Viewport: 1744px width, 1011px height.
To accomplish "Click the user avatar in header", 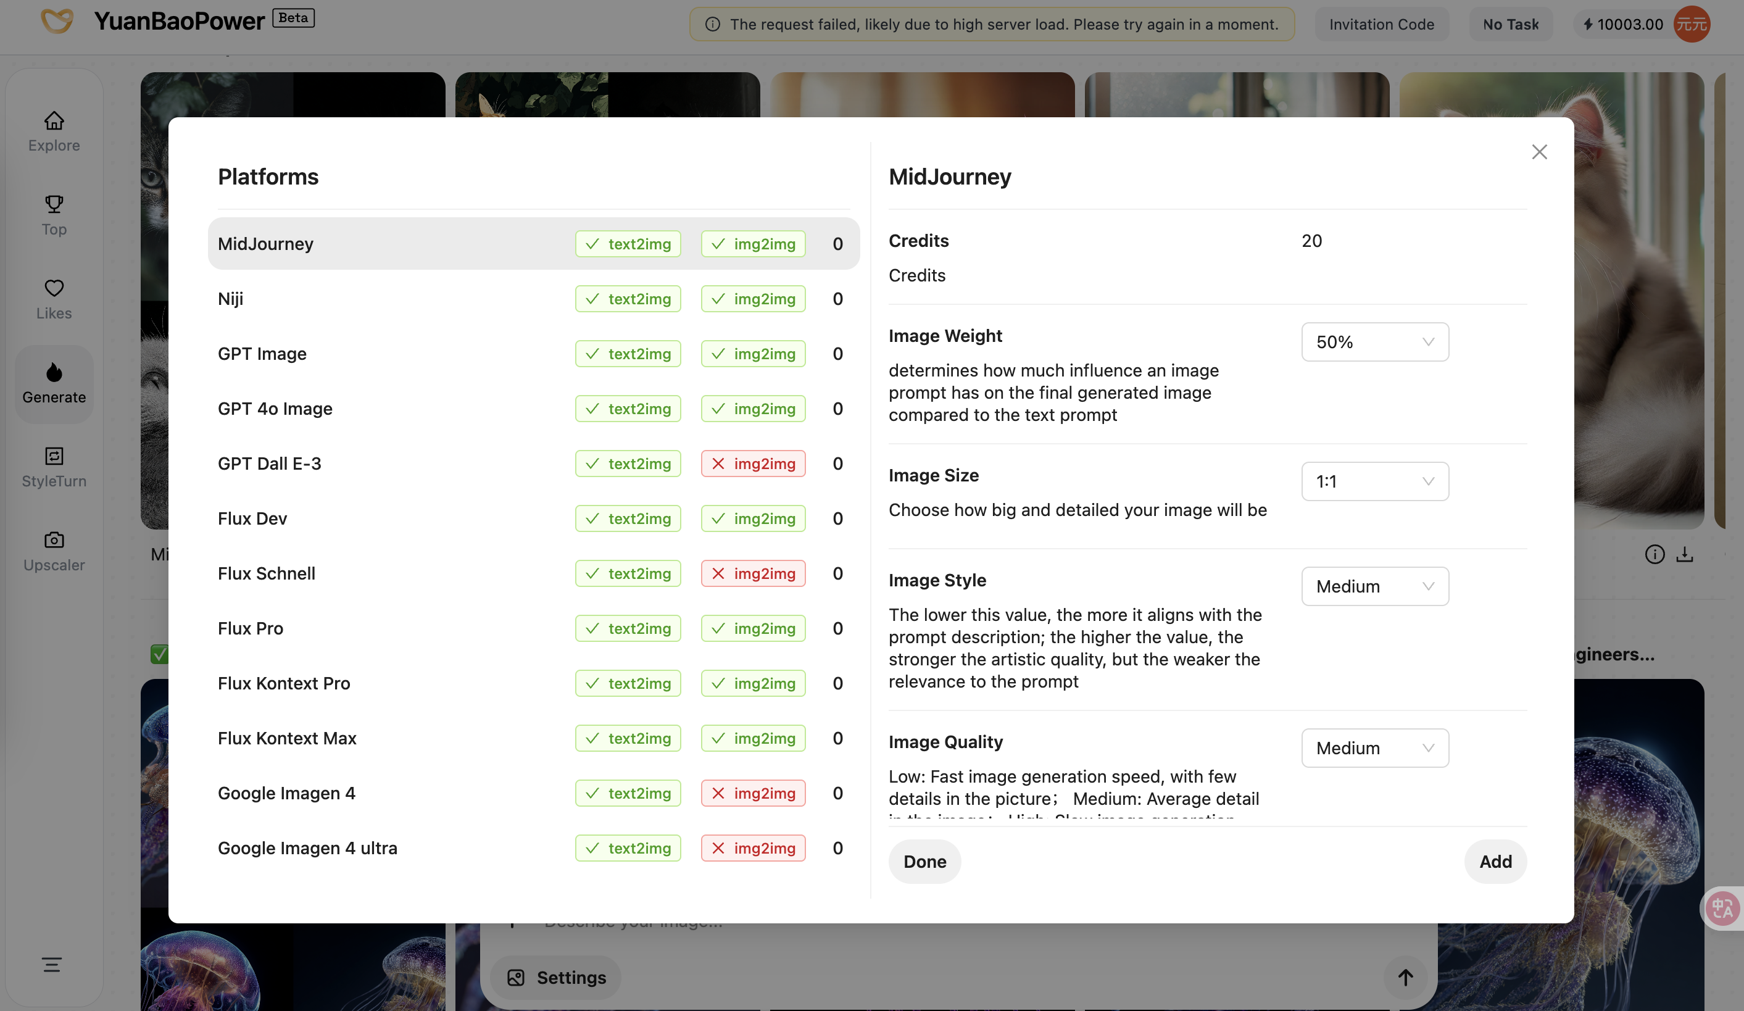I will [1692, 24].
